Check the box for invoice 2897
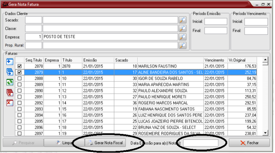The height and width of the screenshot is (153, 275). pyautogui.click(x=19, y=133)
